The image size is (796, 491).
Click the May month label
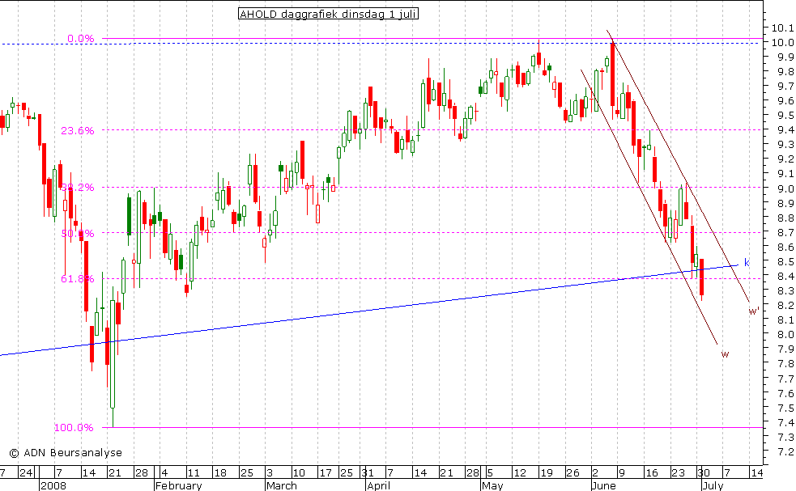492,485
